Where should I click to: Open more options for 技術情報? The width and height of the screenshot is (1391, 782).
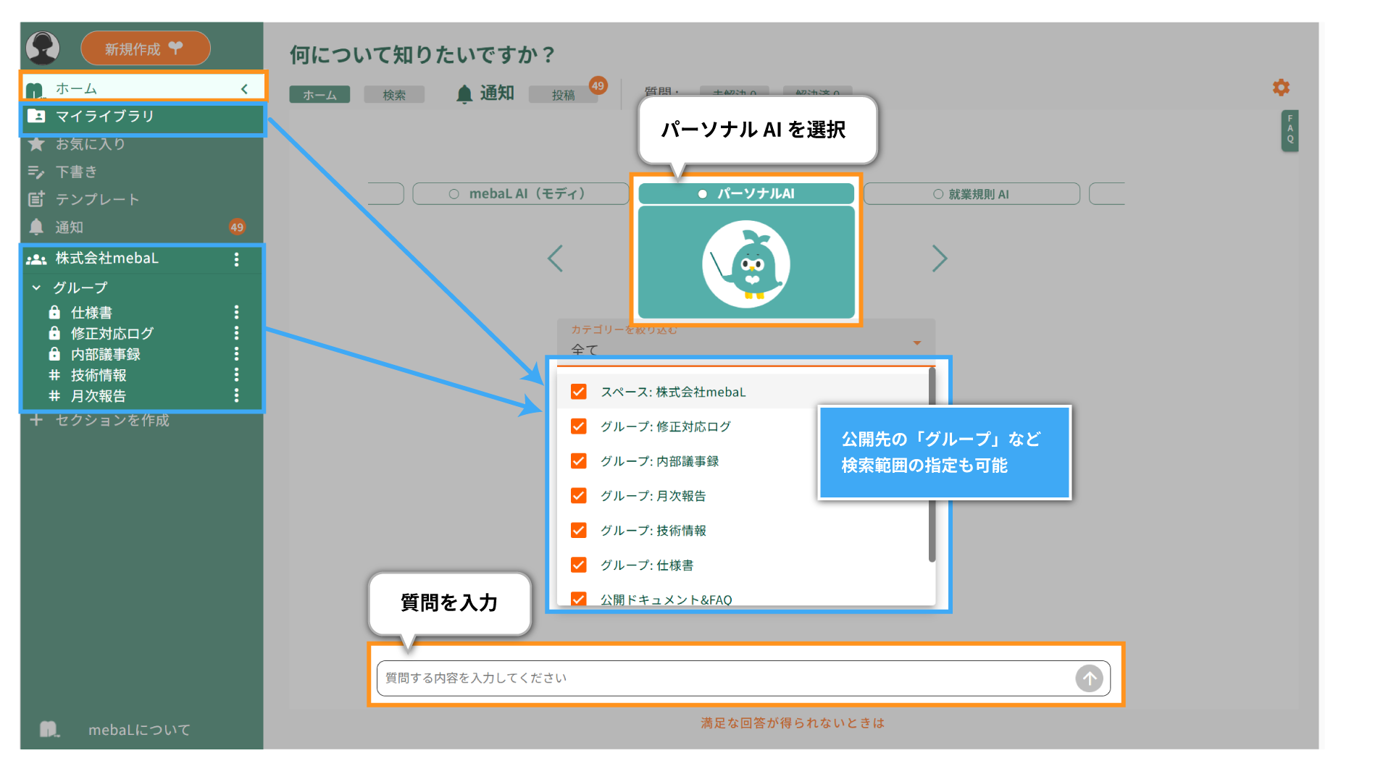(x=236, y=375)
